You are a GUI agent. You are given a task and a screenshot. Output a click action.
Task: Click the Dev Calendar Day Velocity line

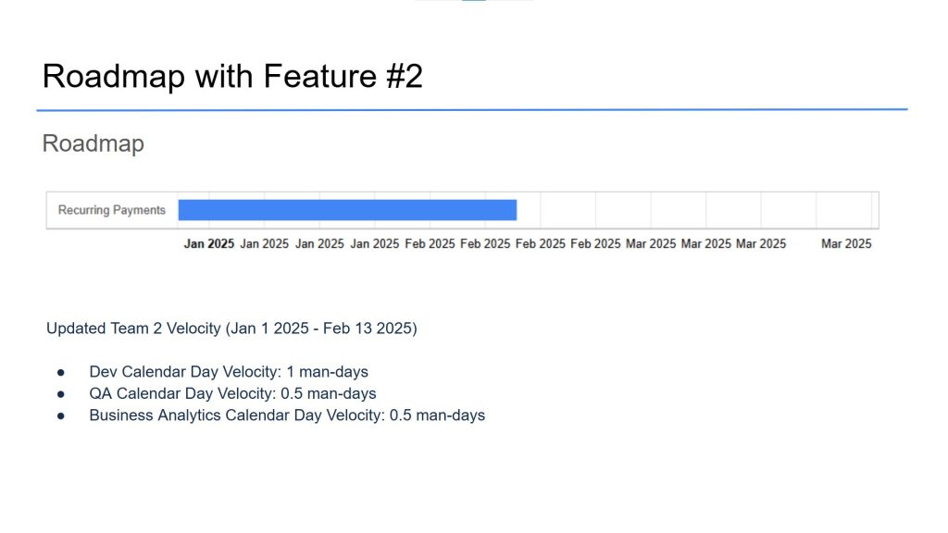coord(229,372)
